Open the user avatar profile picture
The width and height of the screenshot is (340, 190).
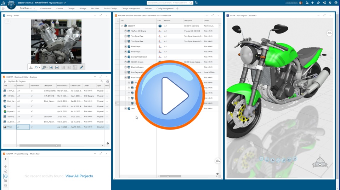[x=301, y=3]
